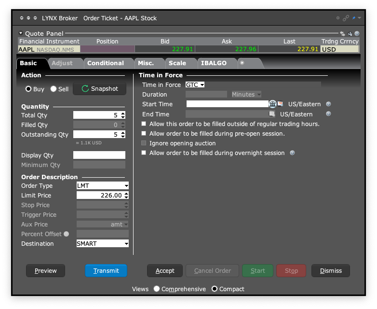377x309 pixels.
Task: Adjust the Outstanding Qty stepper arrows
Action: [123, 134]
